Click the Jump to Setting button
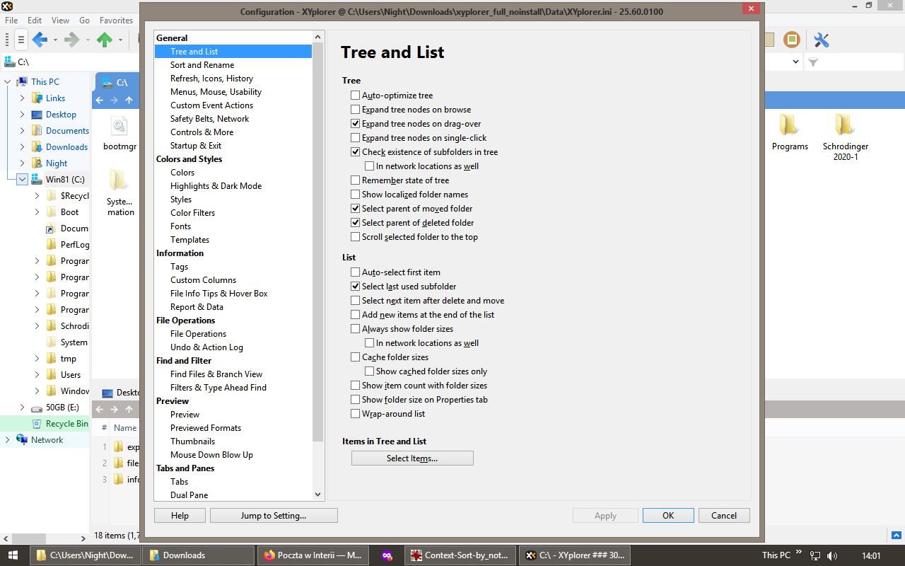 coord(274,515)
